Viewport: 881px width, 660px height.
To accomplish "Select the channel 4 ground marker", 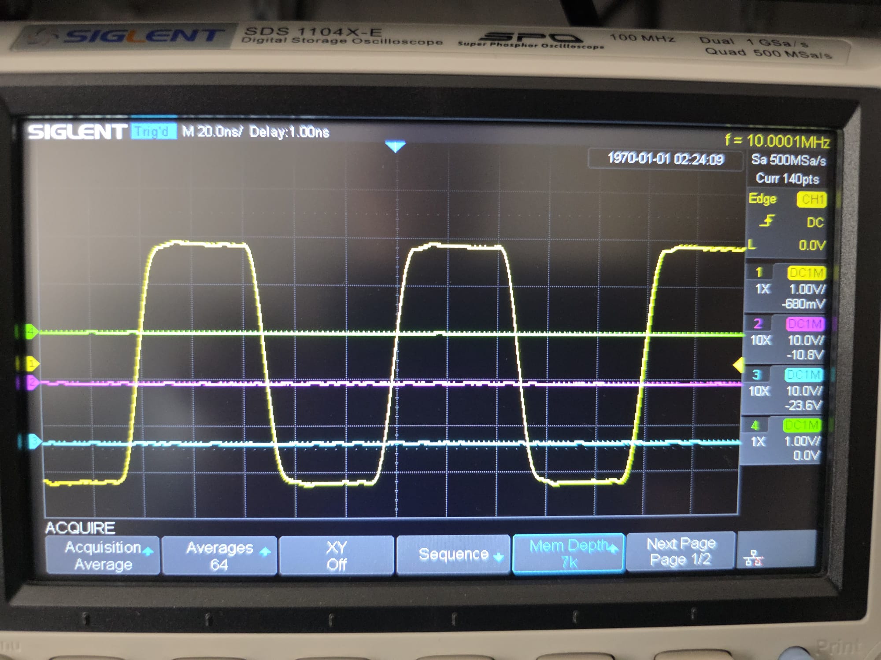I will (30, 331).
